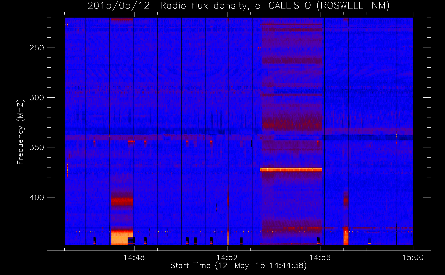445x275 pixels.
Task: Click the bright yellow horizontal emission band near 370 MHz
Action: point(291,169)
